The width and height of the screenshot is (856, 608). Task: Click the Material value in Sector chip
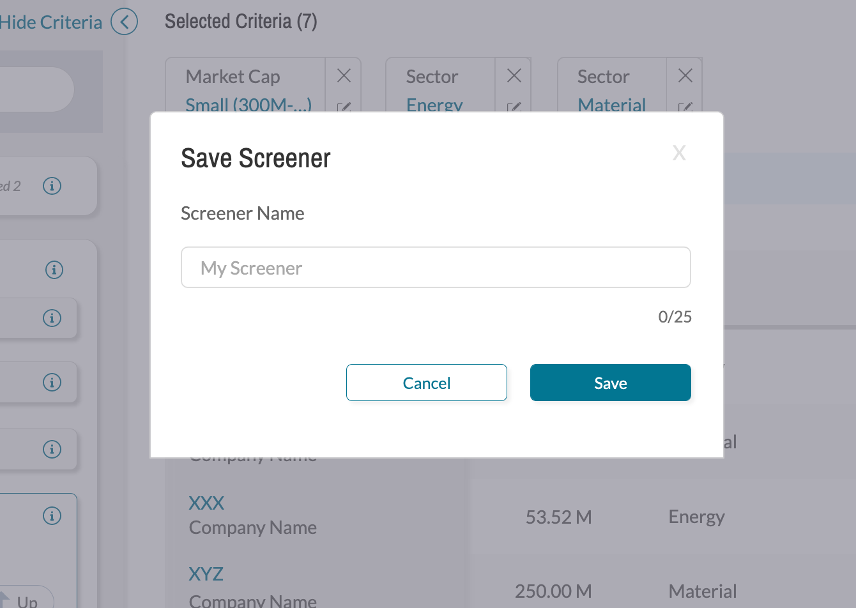click(612, 105)
